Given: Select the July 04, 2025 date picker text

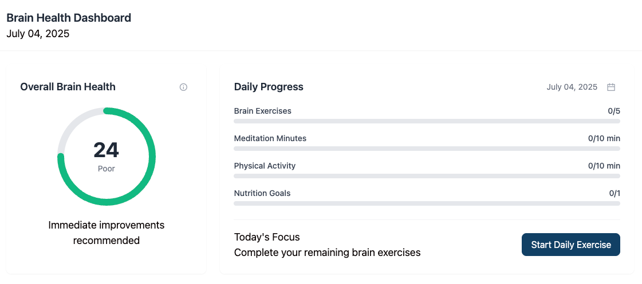Looking at the screenshot, I should [572, 87].
